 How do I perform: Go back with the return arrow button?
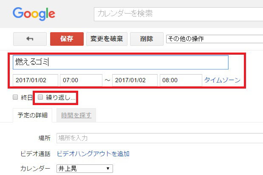click(30, 39)
